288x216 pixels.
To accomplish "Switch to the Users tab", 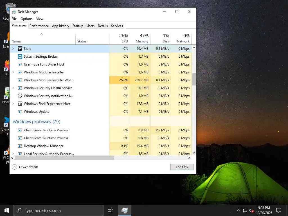I will 91,26.
